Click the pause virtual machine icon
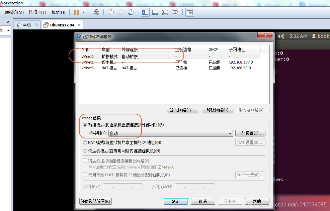Viewport: 330px width, 211px height. (x=76, y=12)
